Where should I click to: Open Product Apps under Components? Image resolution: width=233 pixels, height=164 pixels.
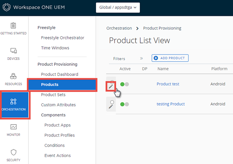click(x=57, y=125)
